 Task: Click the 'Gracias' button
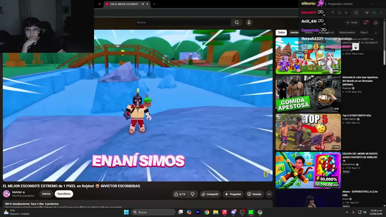pos(254,194)
